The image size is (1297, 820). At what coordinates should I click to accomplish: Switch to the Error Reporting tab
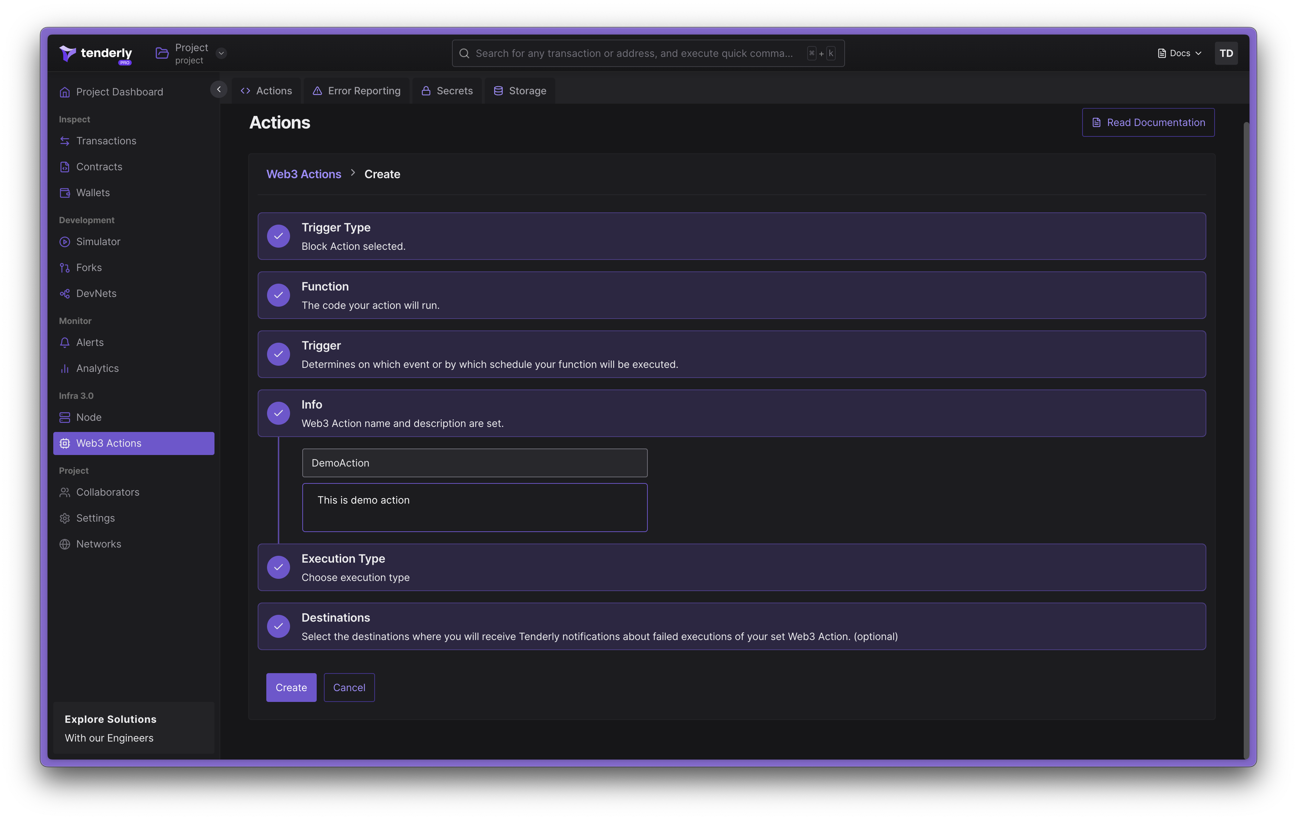(x=357, y=90)
